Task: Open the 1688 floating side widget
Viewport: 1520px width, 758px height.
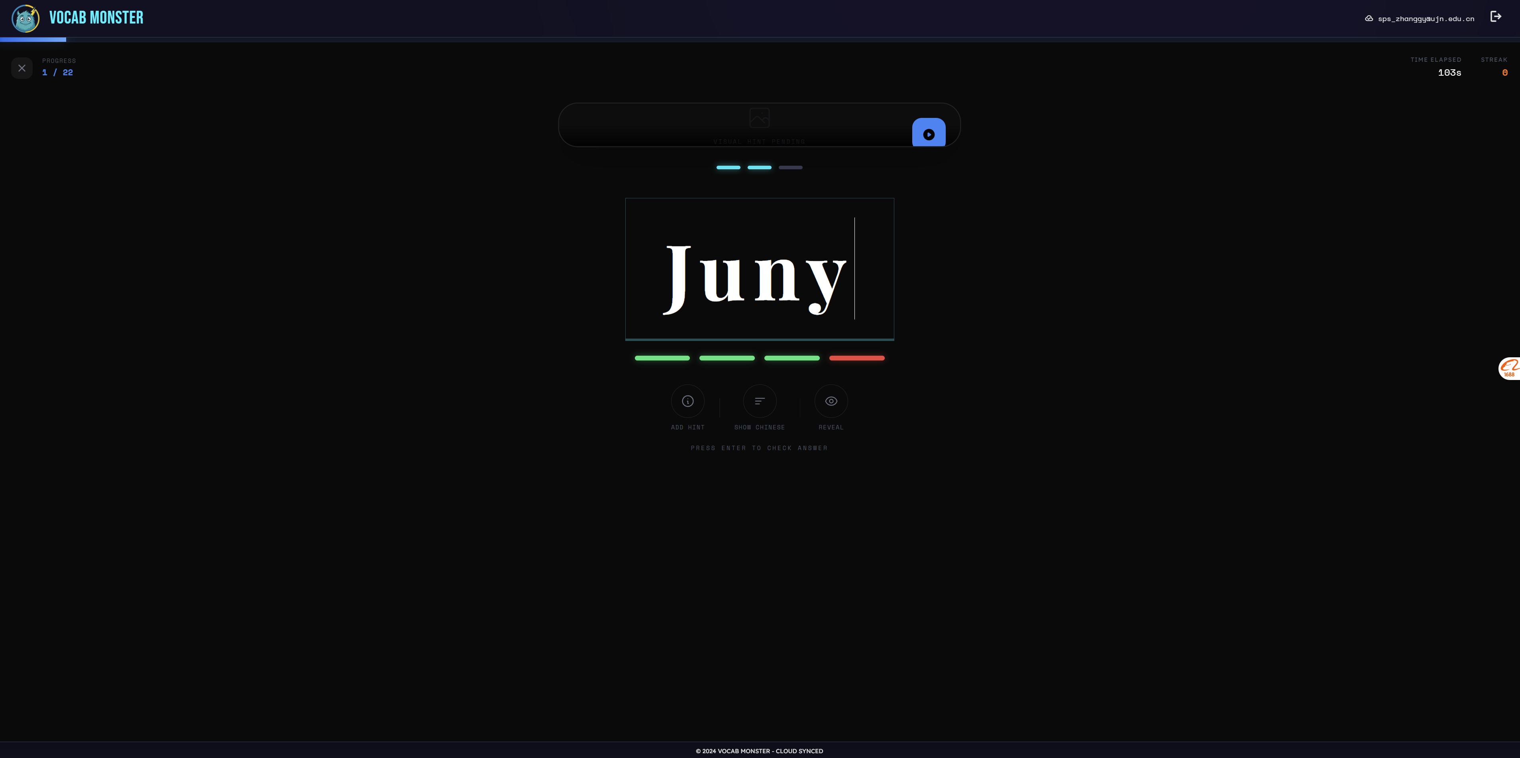Action: pyautogui.click(x=1509, y=368)
